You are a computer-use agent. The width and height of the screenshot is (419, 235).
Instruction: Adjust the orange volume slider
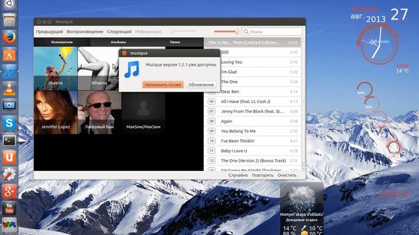click(226, 32)
